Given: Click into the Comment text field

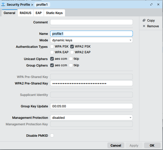Looking at the screenshot, I should coord(91,22).
